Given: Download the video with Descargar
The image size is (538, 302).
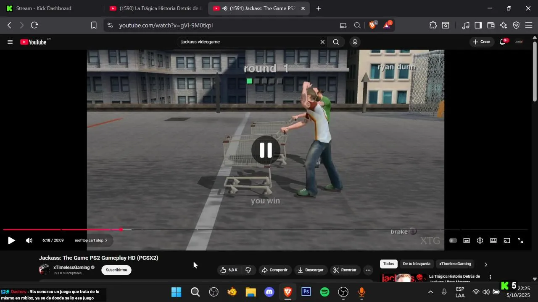Looking at the screenshot, I should (x=310, y=270).
